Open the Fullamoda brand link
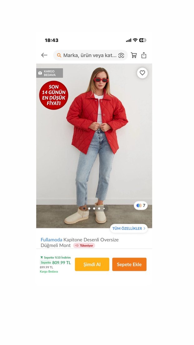Screen dimensions: 194x345 pyautogui.click(x=52, y=240)
